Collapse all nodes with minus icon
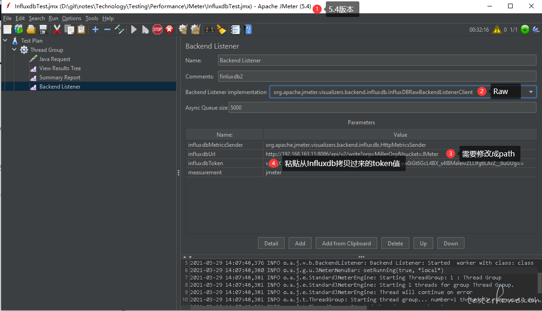 coord(107,30)
